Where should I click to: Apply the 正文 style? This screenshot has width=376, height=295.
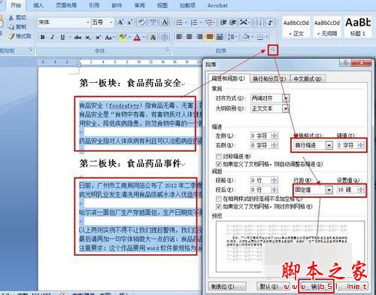coord(296,27)
